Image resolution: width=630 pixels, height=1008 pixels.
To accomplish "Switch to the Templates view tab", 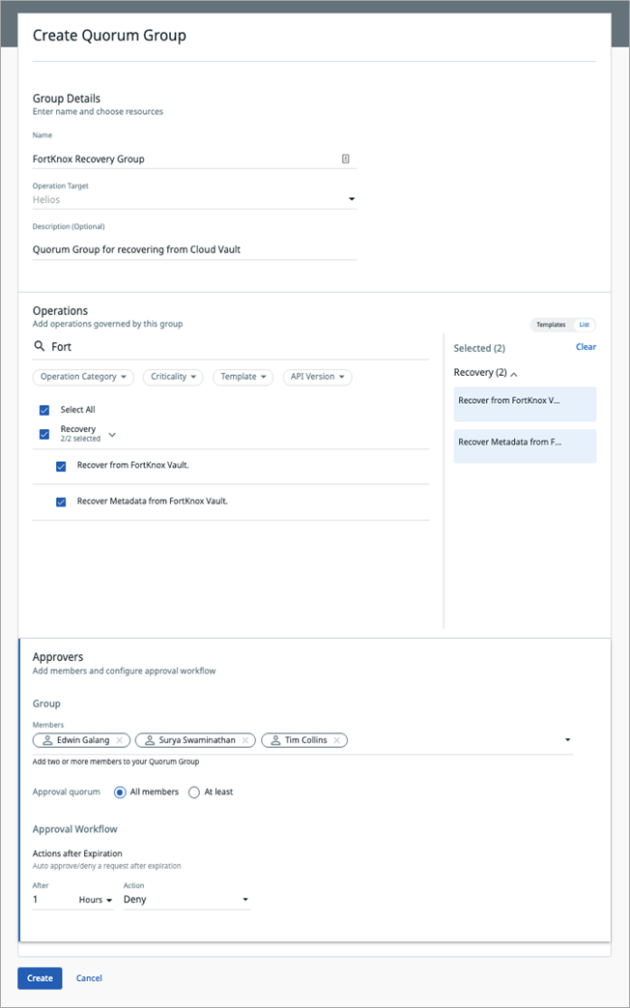I will (551, 325).
